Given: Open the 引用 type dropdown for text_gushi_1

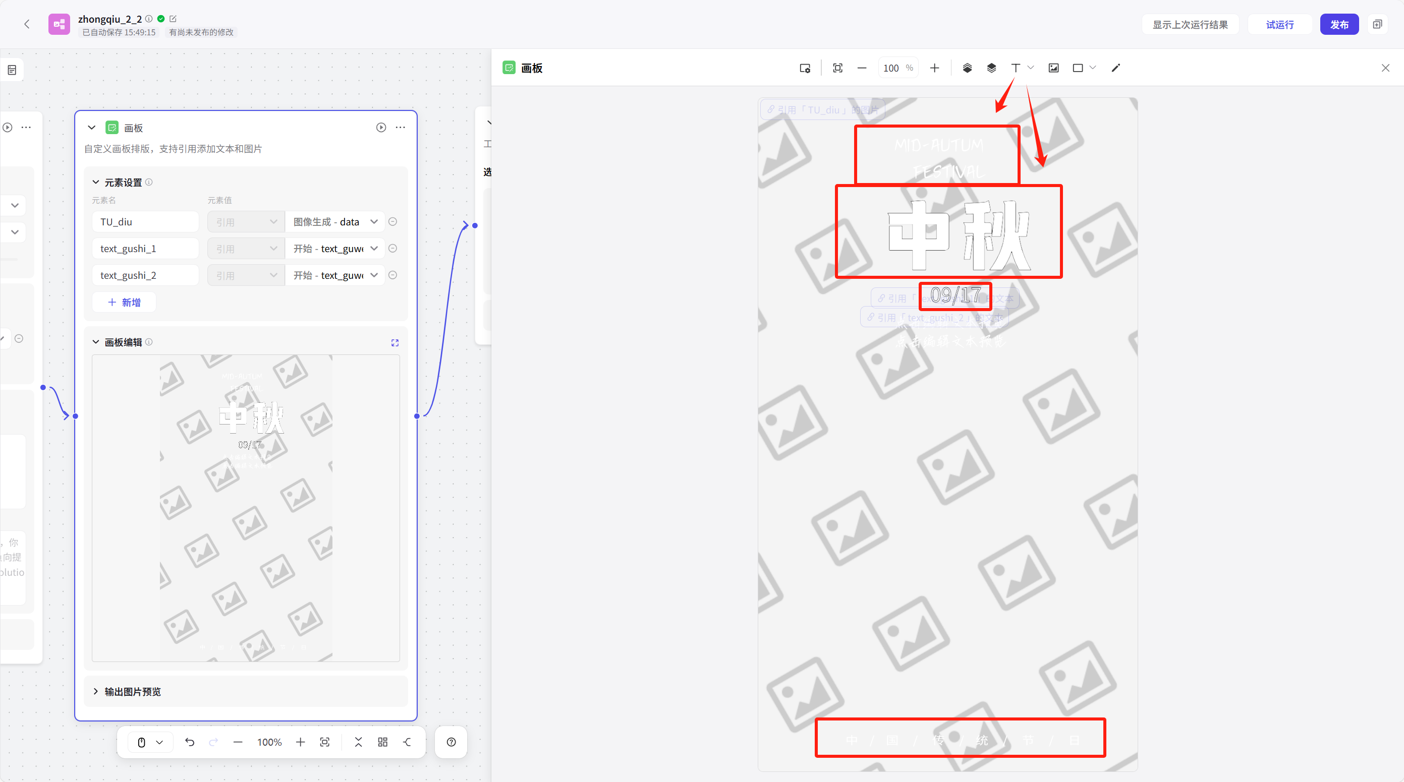Looking at the screenshot, I should pyautogui.click(x=246, y=249).
